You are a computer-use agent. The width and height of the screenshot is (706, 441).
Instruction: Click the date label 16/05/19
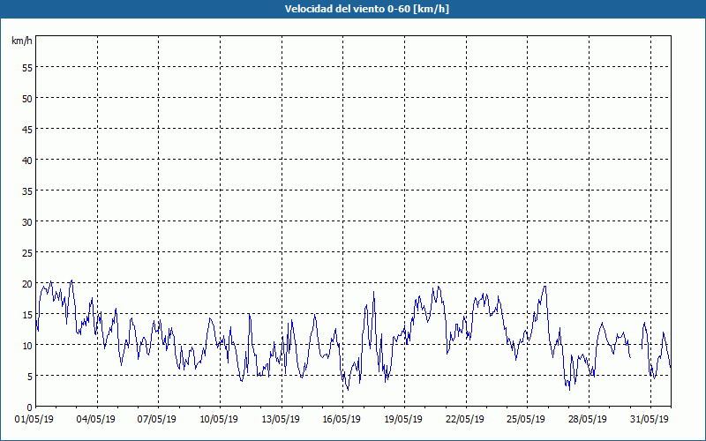tap(342, 420)
